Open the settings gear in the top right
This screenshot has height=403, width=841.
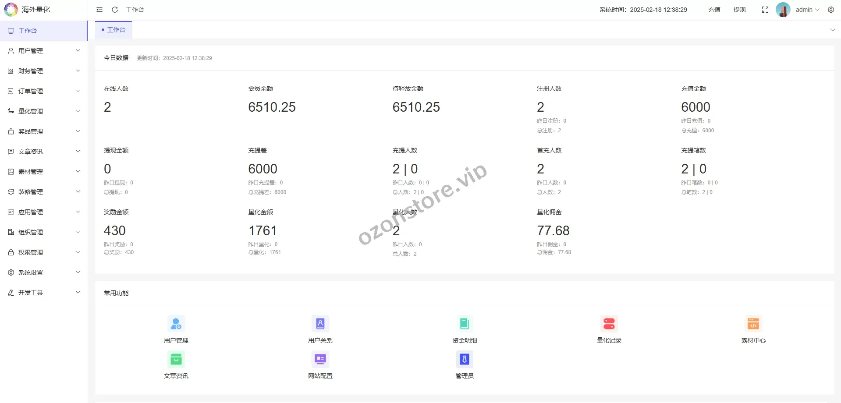pyautogui.click(x=830, y=10)
